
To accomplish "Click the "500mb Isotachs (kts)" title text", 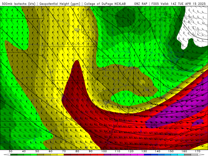I will 19,4.
